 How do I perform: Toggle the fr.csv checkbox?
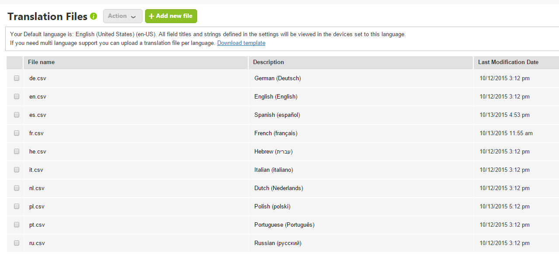(17, 133)
